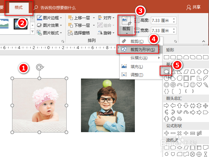This screenshot has height=157, width=209.
Task: Open the 图片效果 dropdown
Action: pyautogui.click(x=49, y=25)
